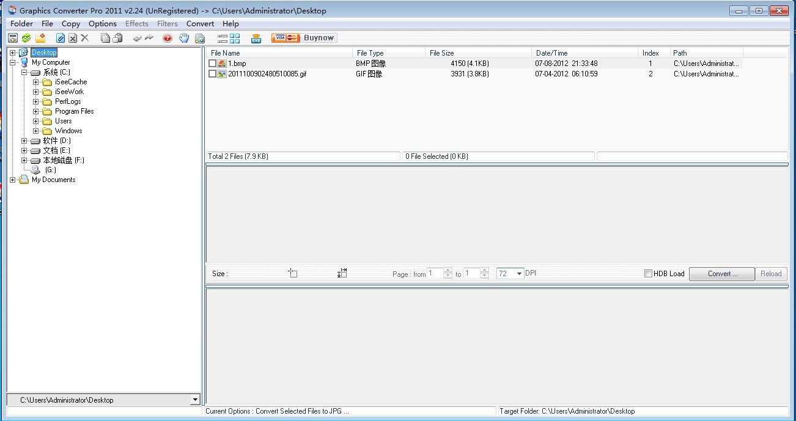Click the red X delete toolbar icon

pos(85,38)
